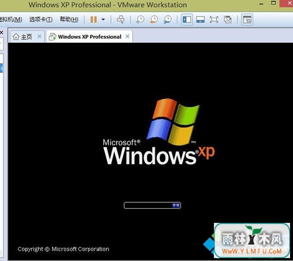Image resolution: width=293 pixels, height=261 pixels.
Task: Switch to Unity mode
Action: (227, 19)
